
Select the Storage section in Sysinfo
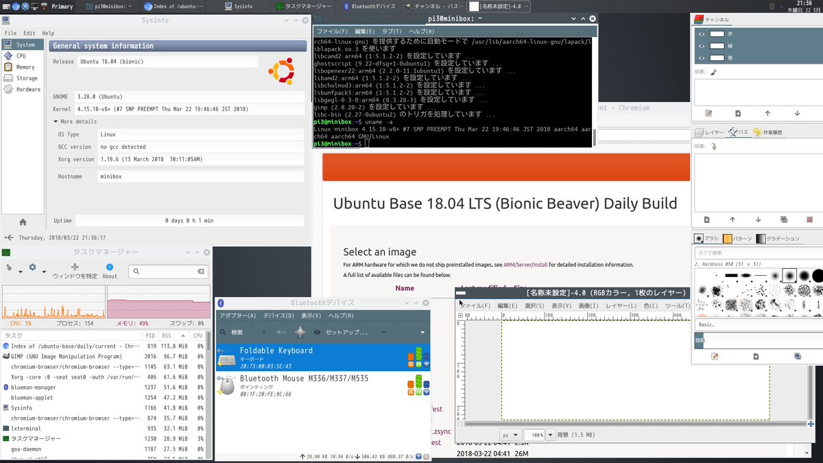pos(23,78)
